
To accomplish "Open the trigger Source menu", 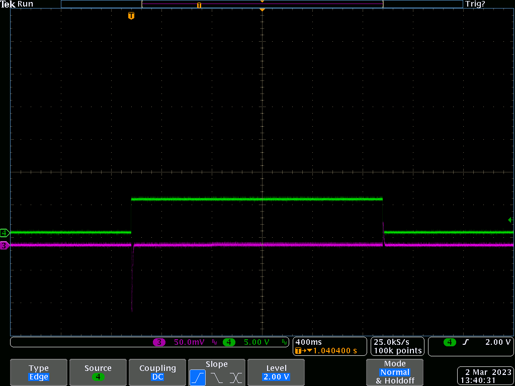I will [x=98, y=372].
